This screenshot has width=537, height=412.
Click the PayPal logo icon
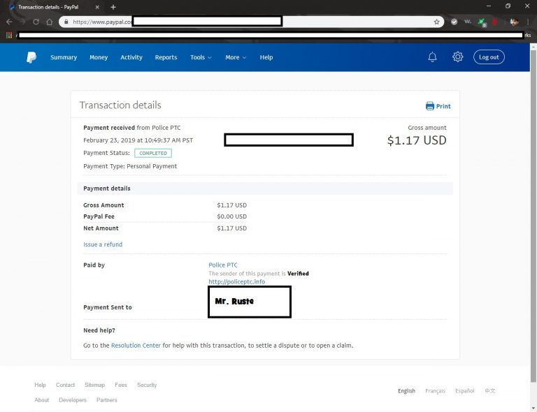pyautogui.click(x=31, y=57)
